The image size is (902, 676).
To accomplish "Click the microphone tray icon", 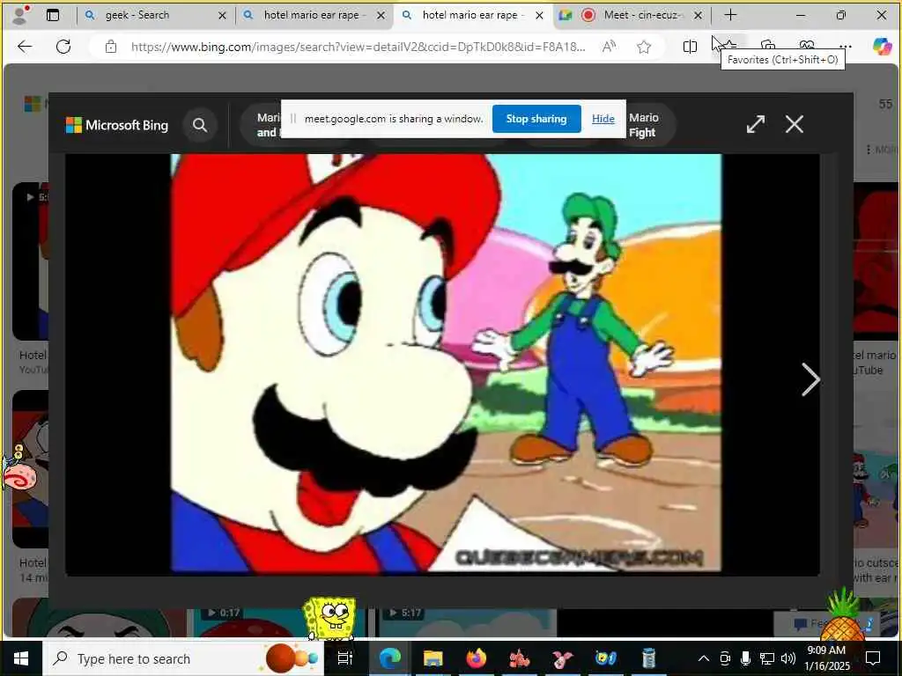I will 745,658.
